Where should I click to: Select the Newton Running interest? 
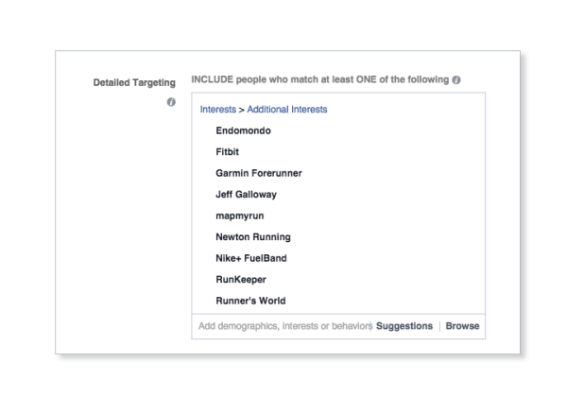pyautogui.click(x=253, y=237)
